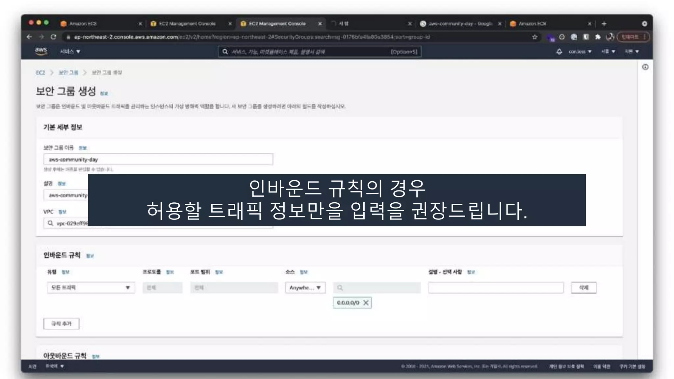Open the 한국어 language selector in footer
Screen dimensions: 674x379
55,366
